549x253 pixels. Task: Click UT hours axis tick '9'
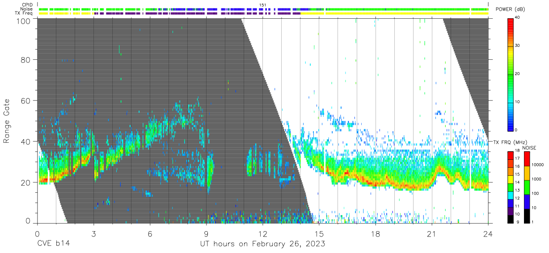click(206, 234)
